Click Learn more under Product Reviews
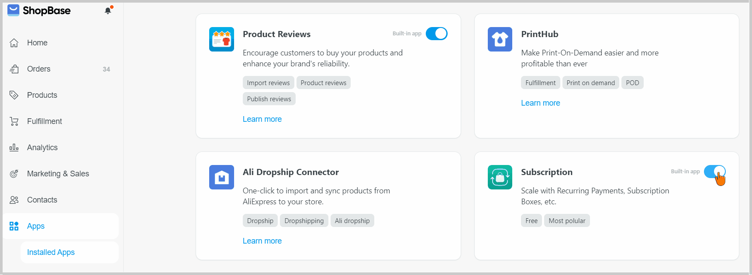The width and height of the screenshot is (752, 275). tap(262, 119)
